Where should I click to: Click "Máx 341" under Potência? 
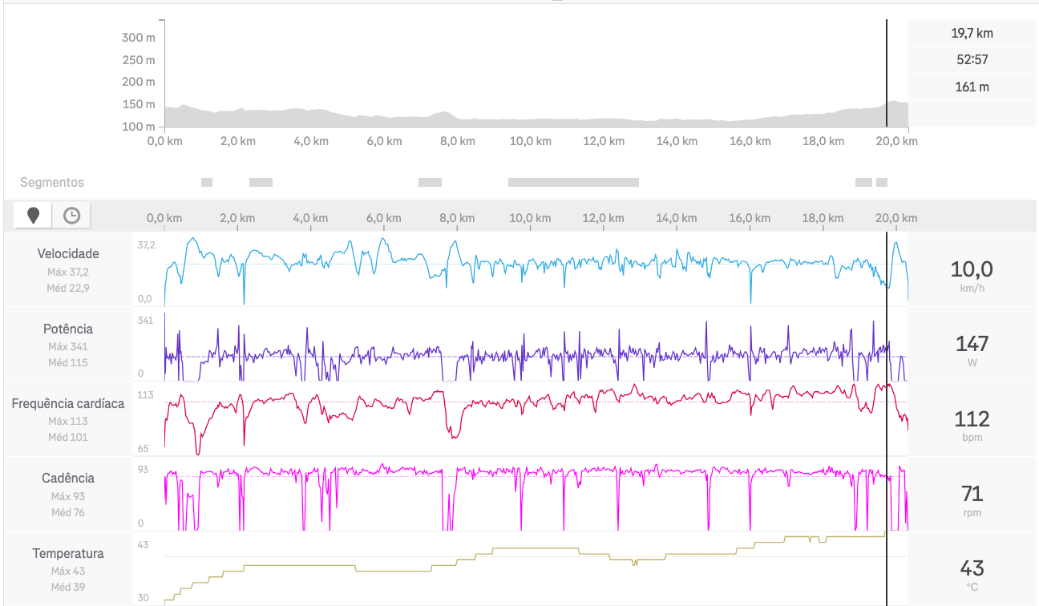coord(68,346)
